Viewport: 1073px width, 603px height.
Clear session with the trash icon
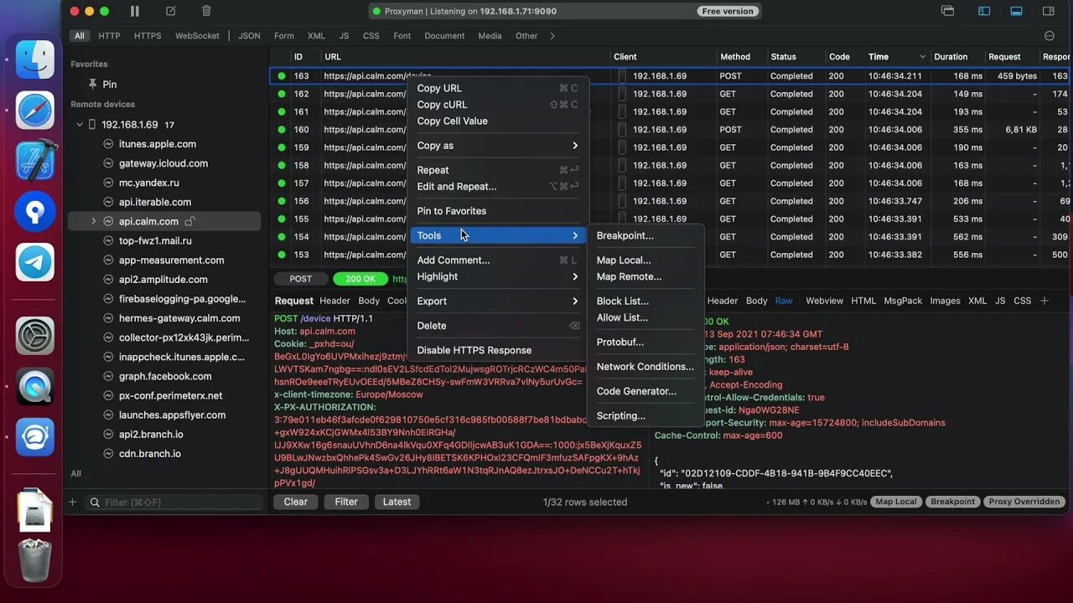(206, 11)
